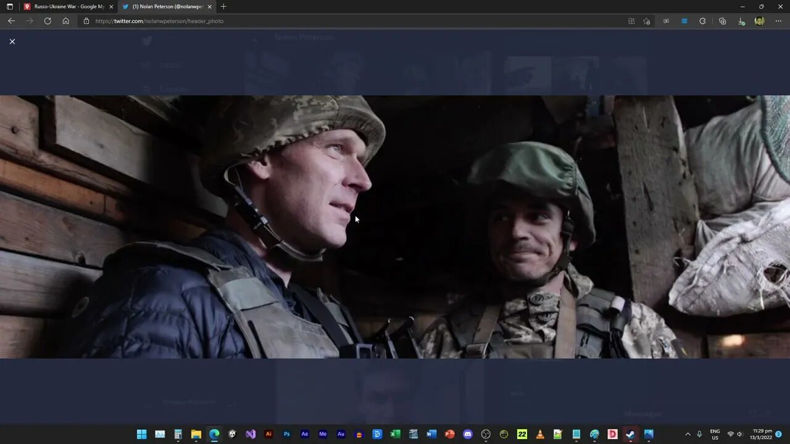This screenshot has width=790, height=444.
Task: Launch Adobe Illustrator from the taskbar
Action: (268, 434)
